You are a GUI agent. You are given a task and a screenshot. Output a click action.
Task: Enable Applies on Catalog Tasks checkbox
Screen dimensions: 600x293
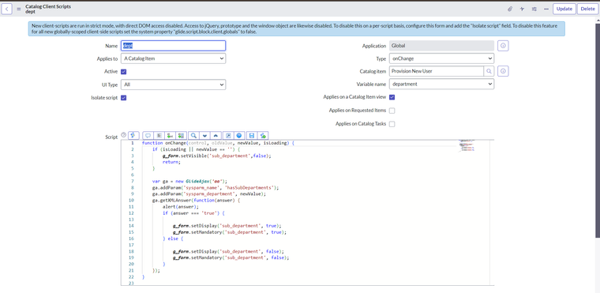[392, 124]
